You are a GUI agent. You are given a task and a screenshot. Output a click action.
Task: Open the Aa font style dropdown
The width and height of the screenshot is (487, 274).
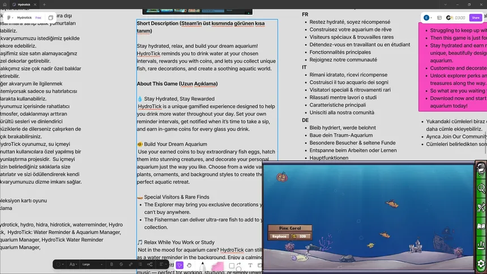click(x=73, y=264)
